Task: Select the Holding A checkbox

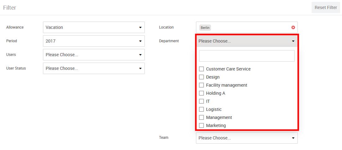Action: (x=201, y=93)
